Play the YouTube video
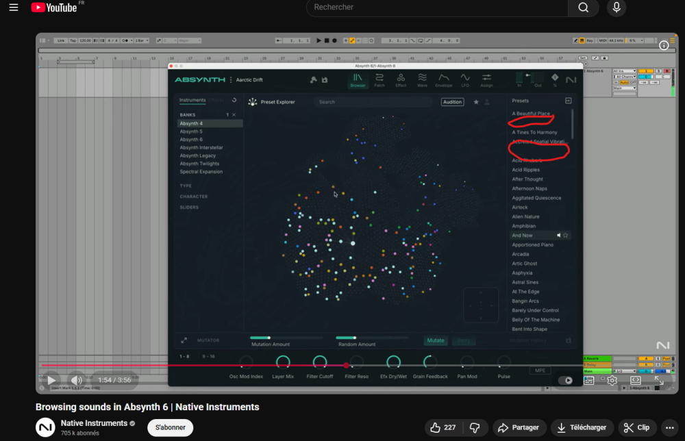 51,380
